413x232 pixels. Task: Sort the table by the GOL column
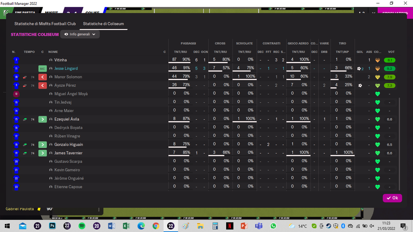(360, 52)
